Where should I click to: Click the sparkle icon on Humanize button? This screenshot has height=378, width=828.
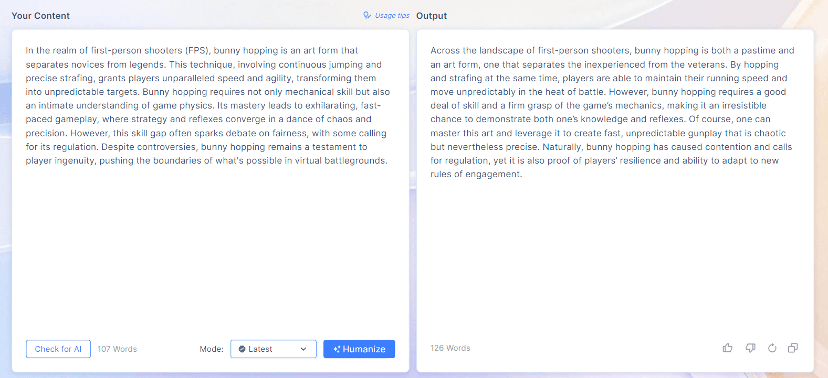point(337,349)
